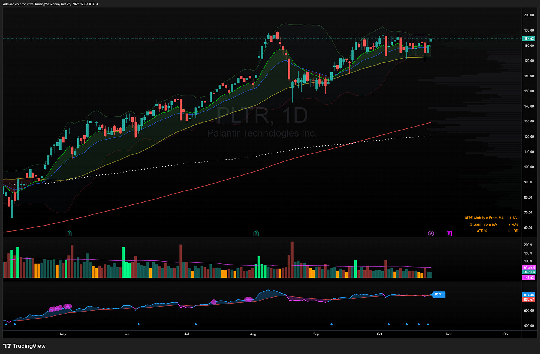Click the green earnings E marker near May
540x354 pixels.
pos(69,233)
